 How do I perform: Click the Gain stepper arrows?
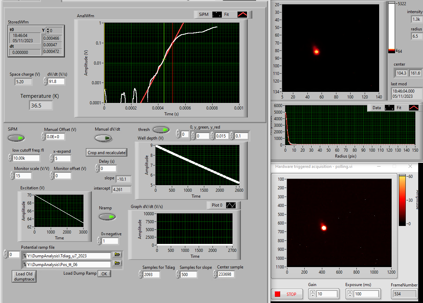312,294
